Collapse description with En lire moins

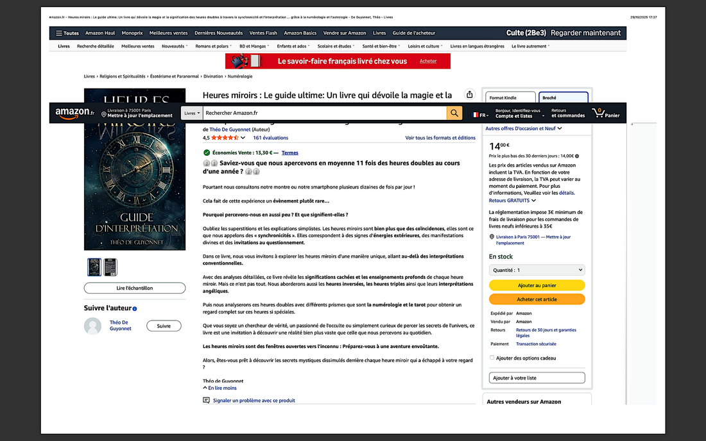220,388
